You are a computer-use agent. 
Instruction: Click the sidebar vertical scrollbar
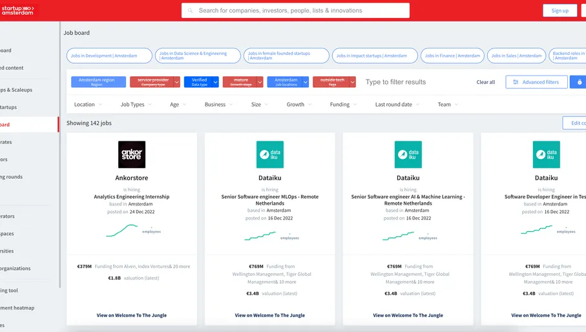(x=60, y=154)
